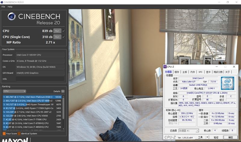Select ranking entry Intel Xeon CPU X5650

tap(32, 116)
